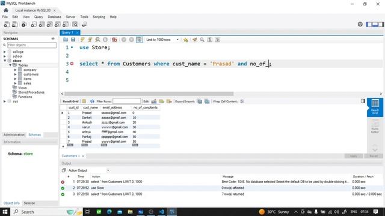Click the create new schema toolbar icon
Image resolution: width=385 pixels, height=216 pixels.
click(34, 25)
